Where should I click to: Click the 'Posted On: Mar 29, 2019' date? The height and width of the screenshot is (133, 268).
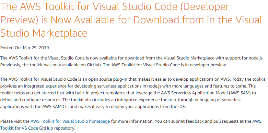25,48
